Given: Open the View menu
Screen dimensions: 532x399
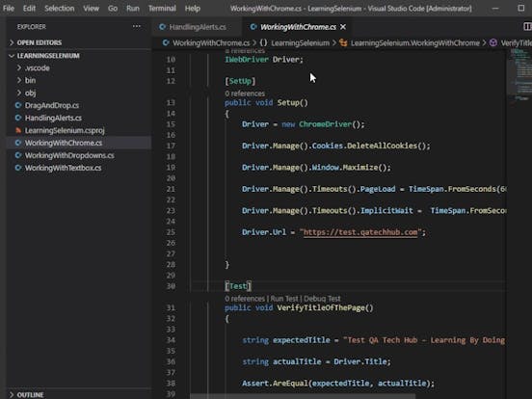Looking at the screenshot, I should pyautogui.click(x=92, y=8).
